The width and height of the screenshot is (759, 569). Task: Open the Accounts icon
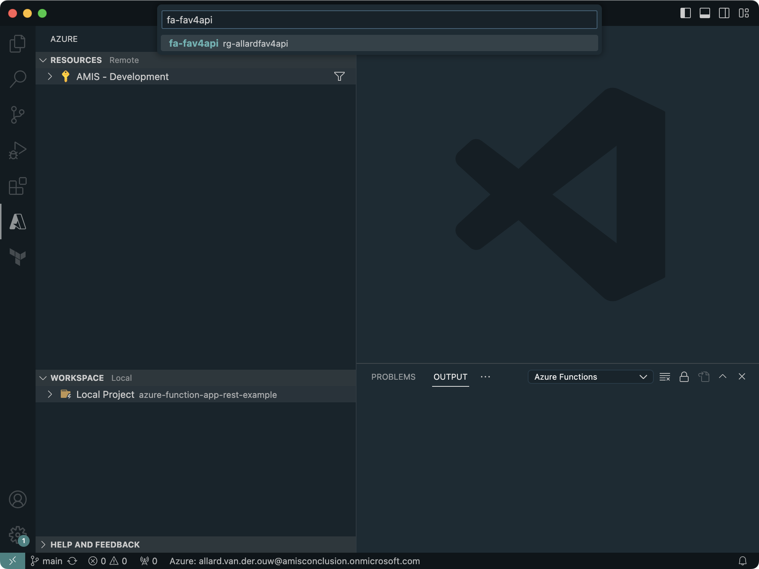[x=17, y=499]
